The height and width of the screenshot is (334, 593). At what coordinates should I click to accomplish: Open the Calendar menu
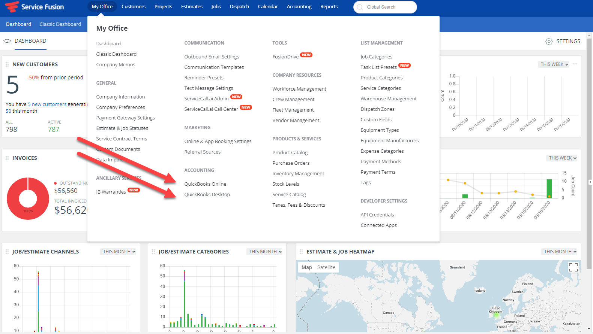[x=268, y=7]
